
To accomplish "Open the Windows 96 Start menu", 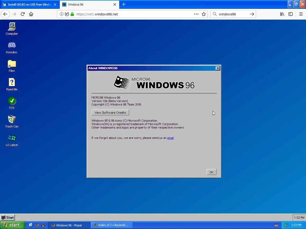I will point(8,218).
